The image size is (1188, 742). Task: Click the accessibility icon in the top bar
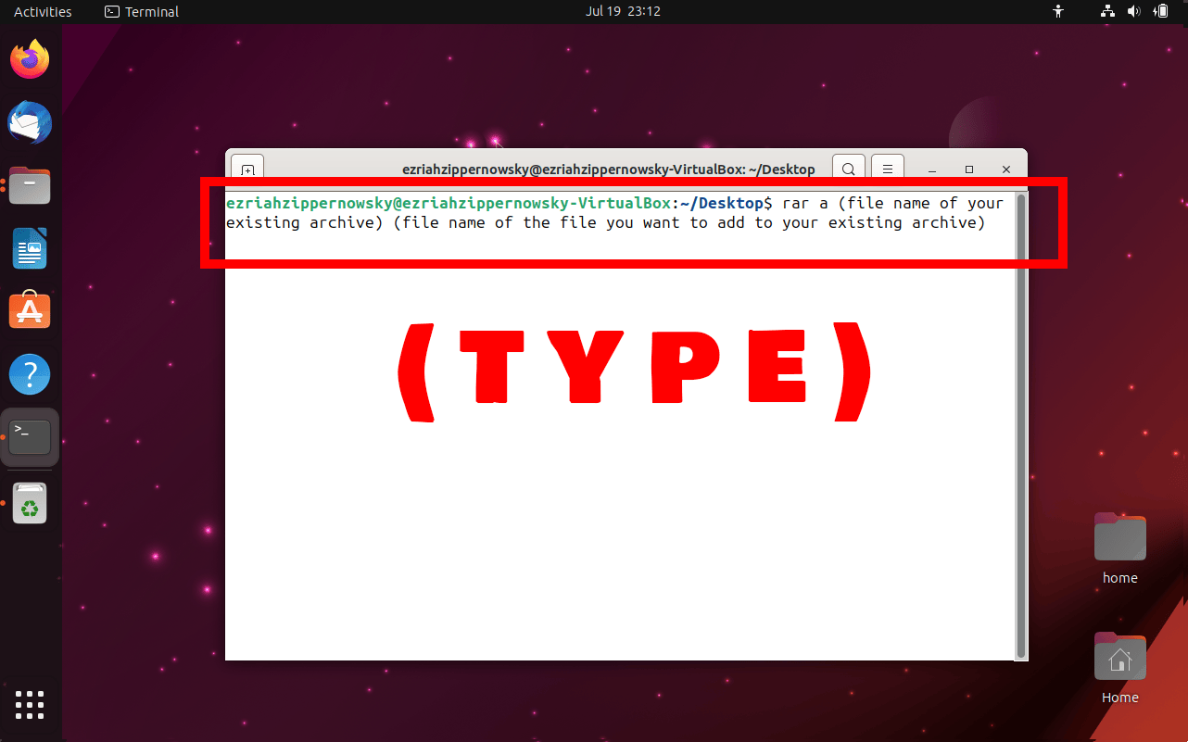click(1057, 11)
